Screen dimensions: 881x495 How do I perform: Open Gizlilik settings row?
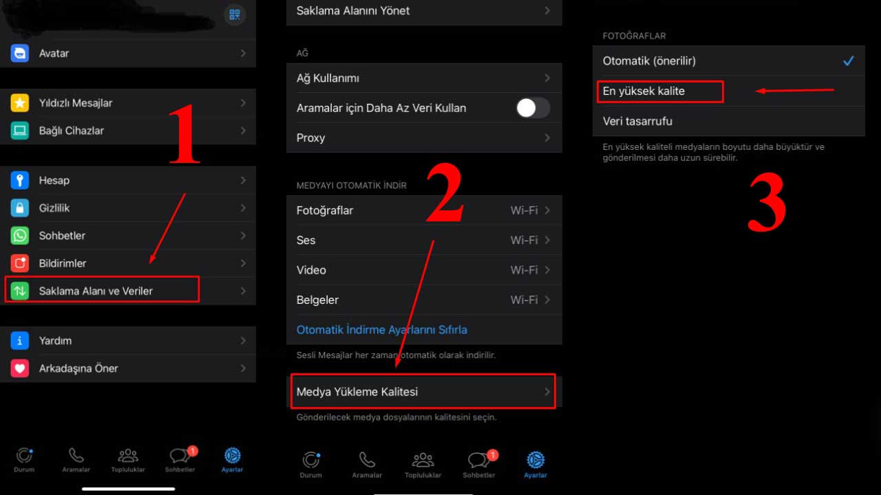pos(128,208)
